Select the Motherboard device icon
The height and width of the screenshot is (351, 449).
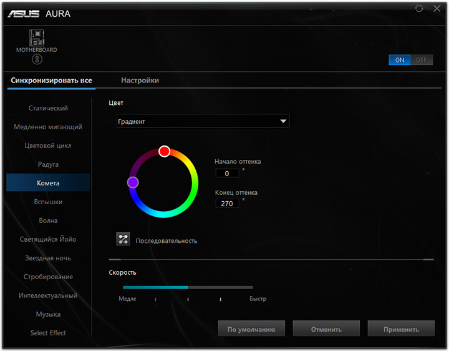point(37,38)
